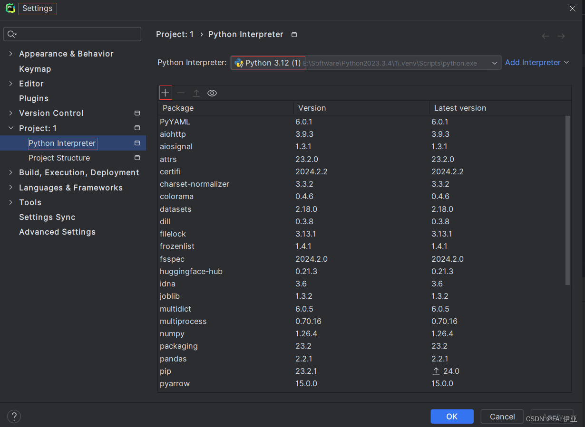585x427 pixels.
Task: Select the filelock package row
Action: point(361,234)
